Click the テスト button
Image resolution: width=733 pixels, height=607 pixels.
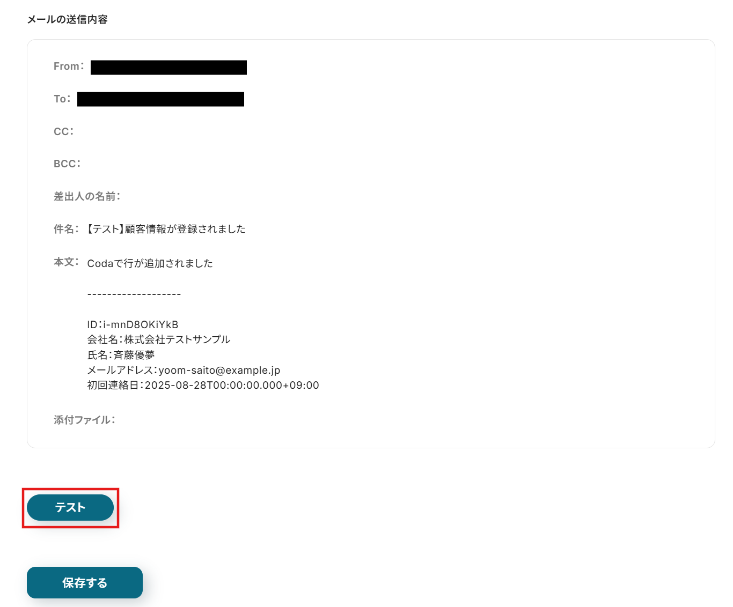coord(70,507)
